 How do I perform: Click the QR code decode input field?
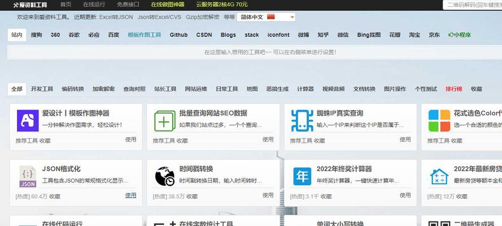point(473,5)
